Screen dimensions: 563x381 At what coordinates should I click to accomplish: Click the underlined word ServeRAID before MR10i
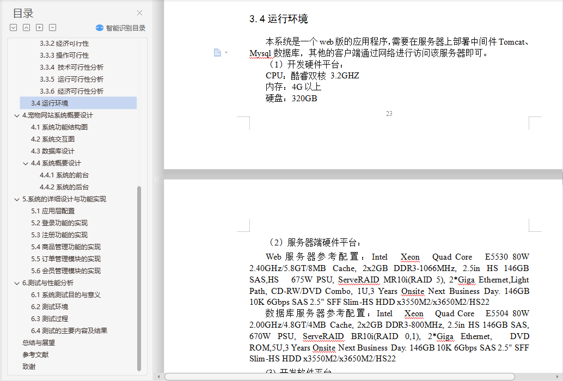[359, 280]
